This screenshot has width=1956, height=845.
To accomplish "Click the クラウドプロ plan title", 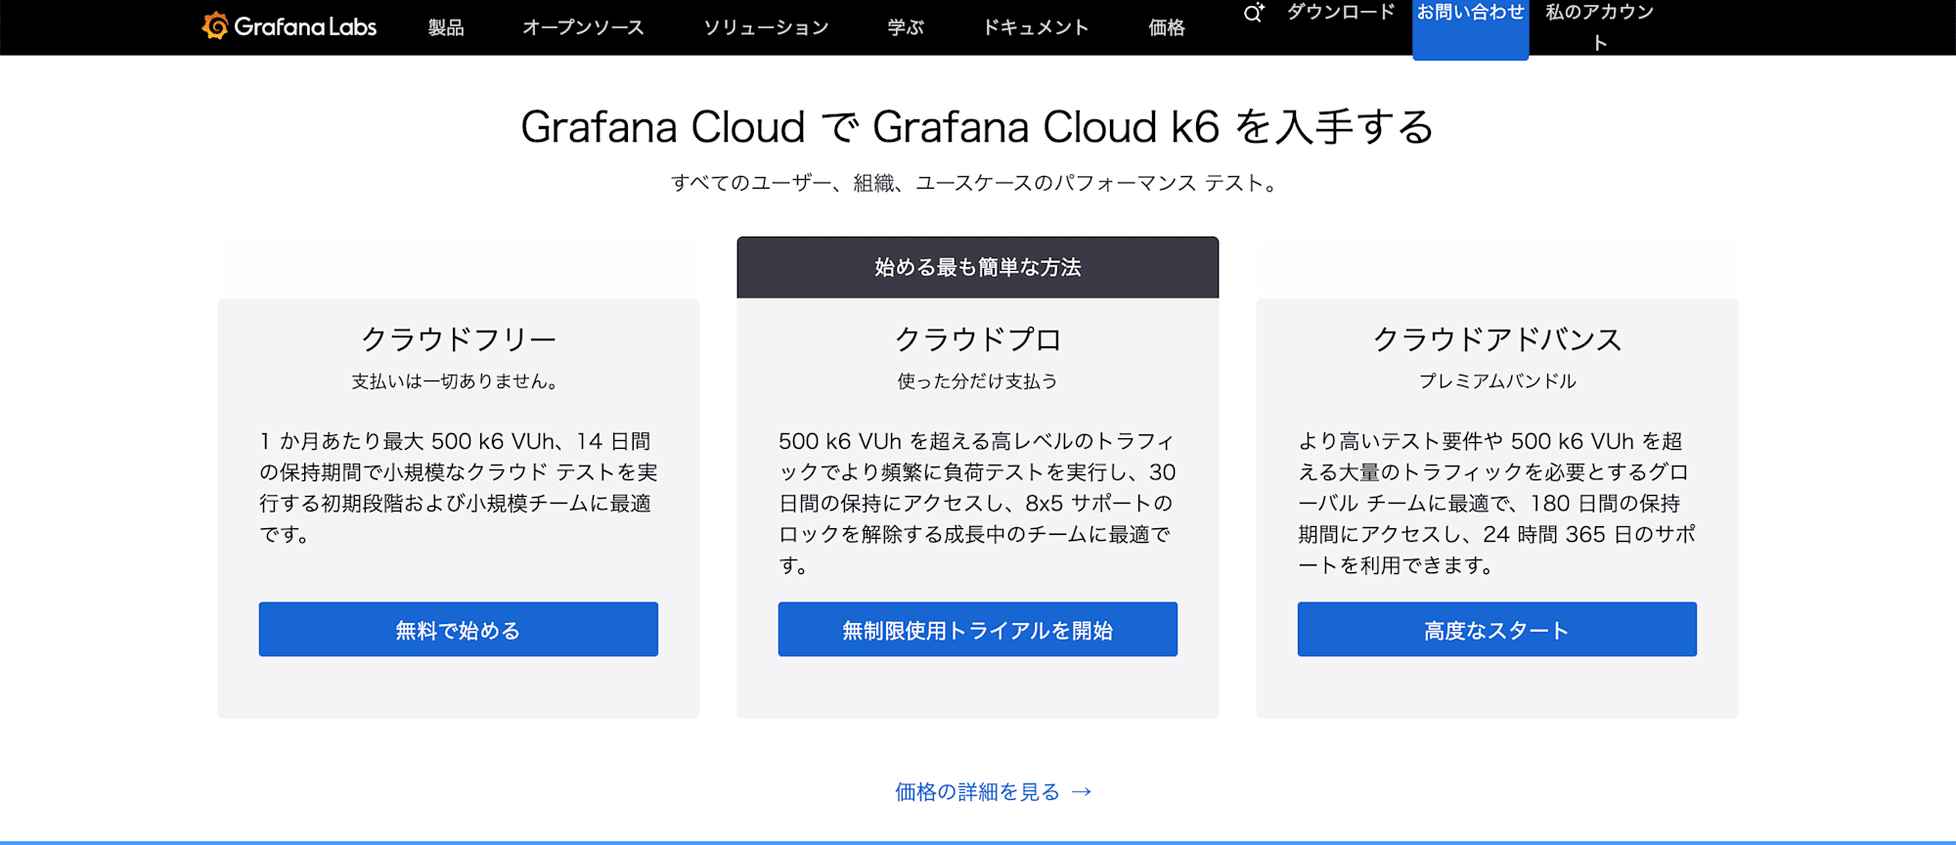I will coord(978,339).
